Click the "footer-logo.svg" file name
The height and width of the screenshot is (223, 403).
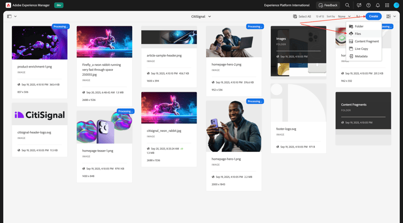pos(286,129)
